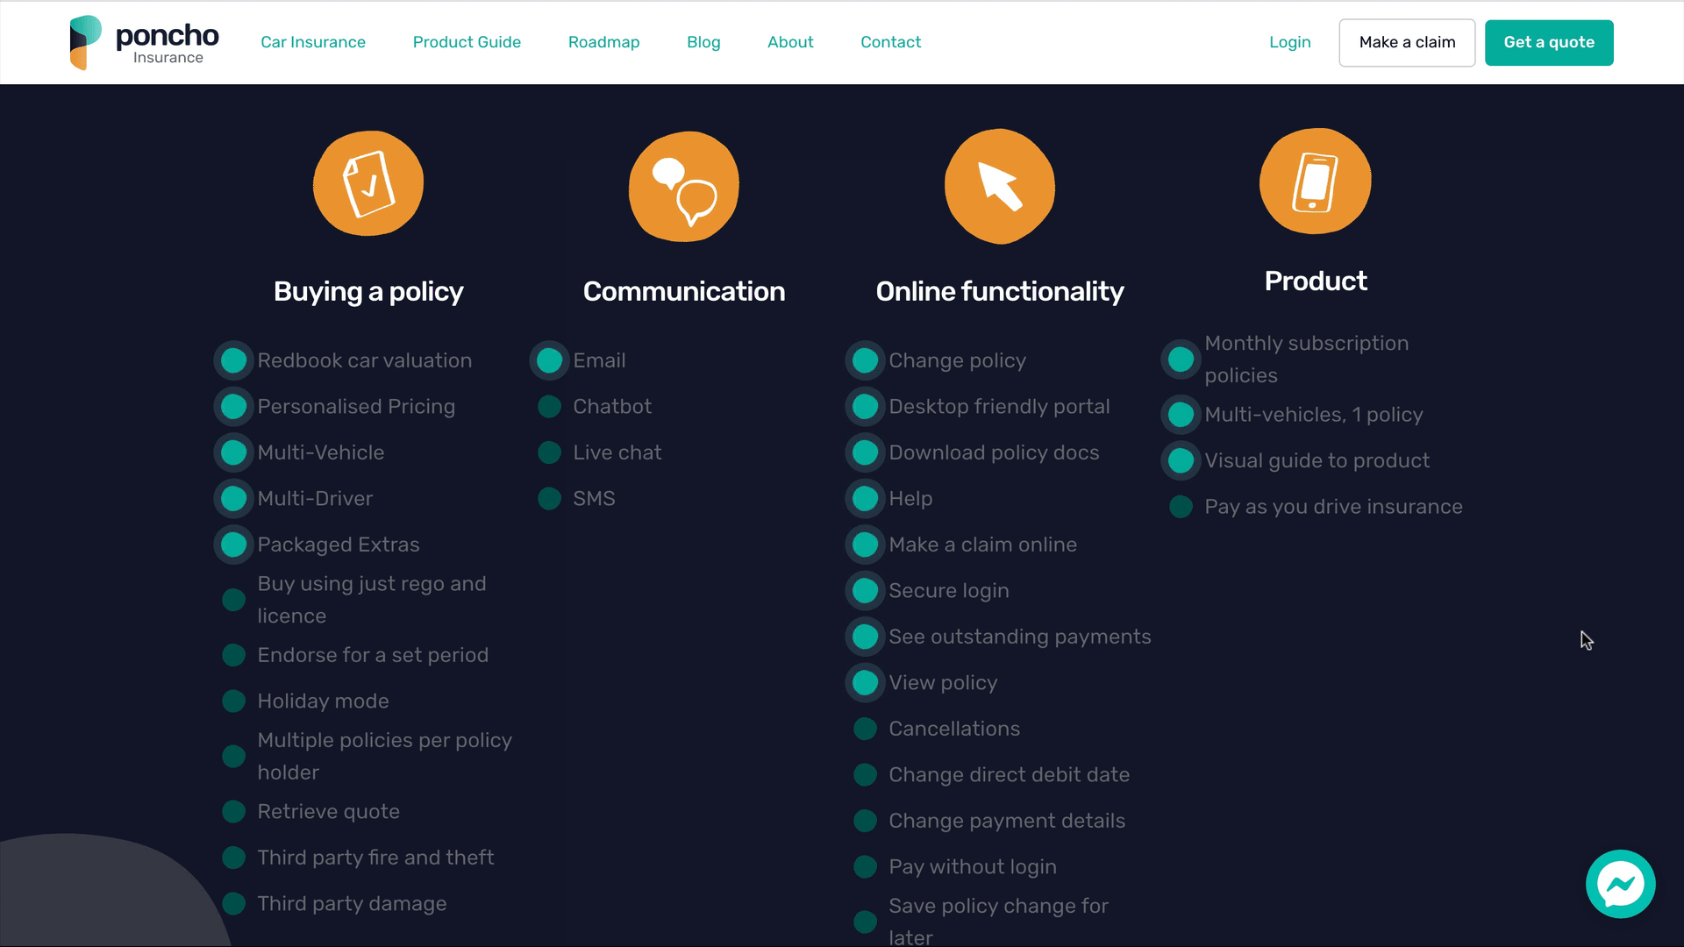Click Third party fire and theft text
The width and height of the screenshot is (1684, 947).
375,858
